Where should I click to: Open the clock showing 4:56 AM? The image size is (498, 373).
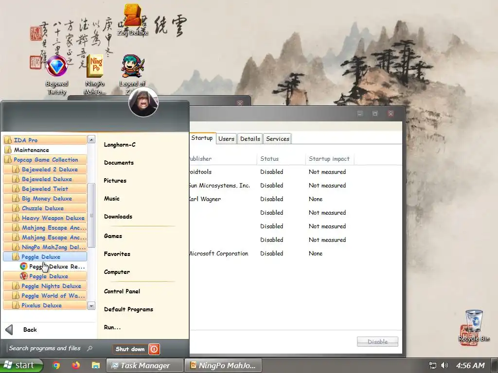point(470,365)
